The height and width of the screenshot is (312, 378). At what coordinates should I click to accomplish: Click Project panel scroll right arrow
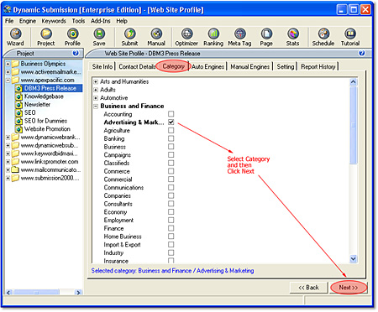pyautogui.click(x=78, y=293)
